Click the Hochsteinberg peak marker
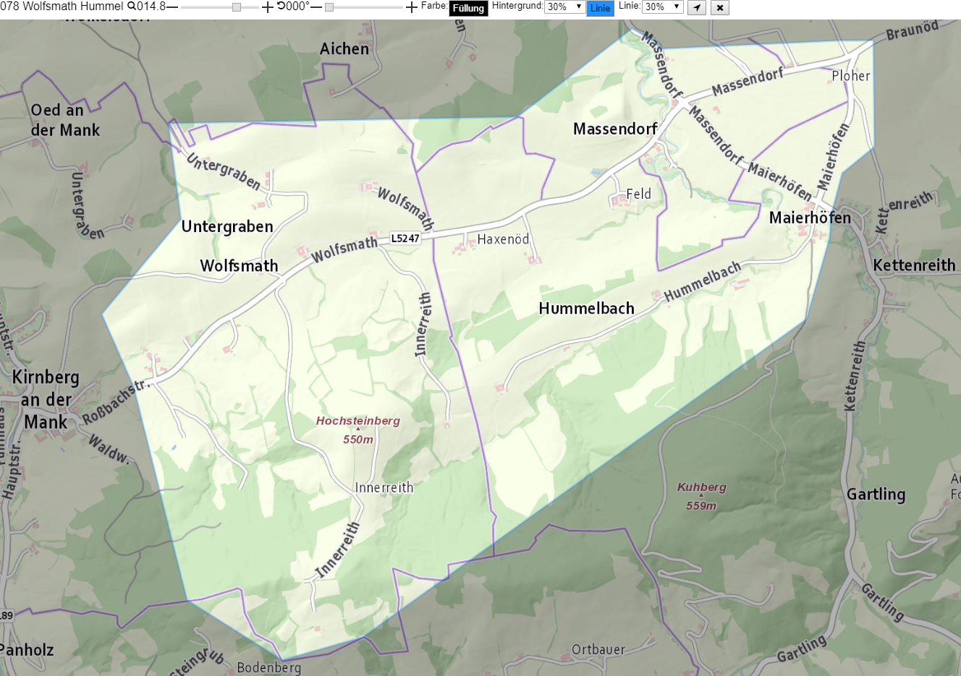 click(357, 429)
